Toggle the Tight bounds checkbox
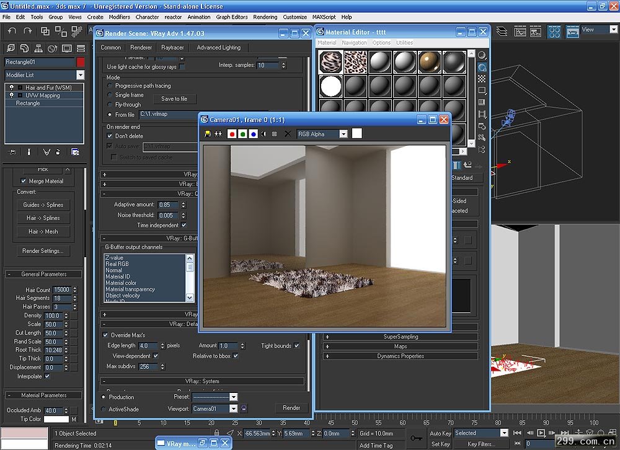The width and height of the screenshot is (620, 450). pyautogui.click(x=296, y=346)
